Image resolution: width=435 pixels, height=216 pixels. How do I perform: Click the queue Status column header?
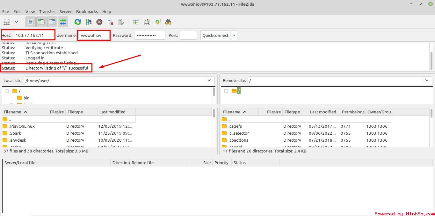point(255,163)
